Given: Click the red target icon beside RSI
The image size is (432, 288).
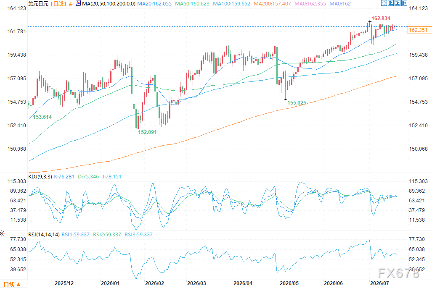Looking at the screenshot, I should coord(2,233).
